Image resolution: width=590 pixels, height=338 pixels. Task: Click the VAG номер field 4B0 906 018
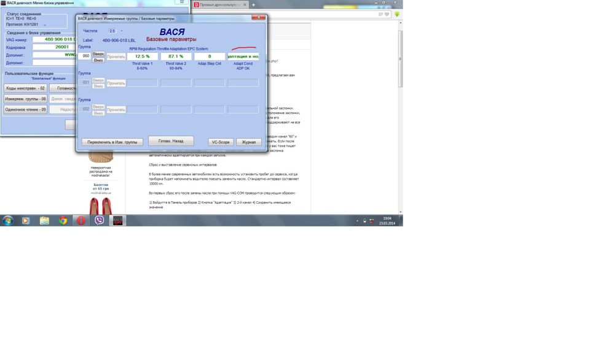[54, 39]
